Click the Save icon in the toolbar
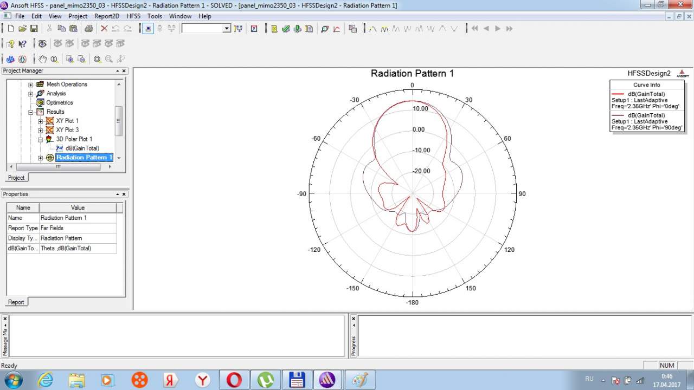Image resolution: width=694 pixels, height=390 pixels. point(34,29)
